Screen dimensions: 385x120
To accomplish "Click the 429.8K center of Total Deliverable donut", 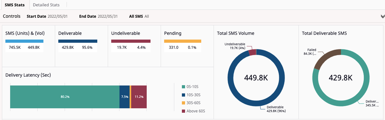I will pyautogui.click(x=341, y=78).
